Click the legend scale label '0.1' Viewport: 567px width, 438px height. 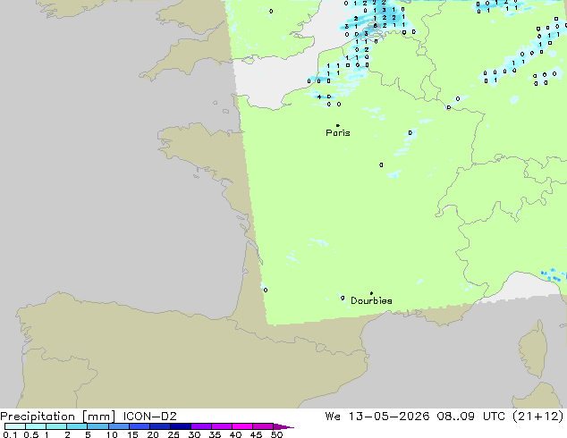[x=10, y=434]
